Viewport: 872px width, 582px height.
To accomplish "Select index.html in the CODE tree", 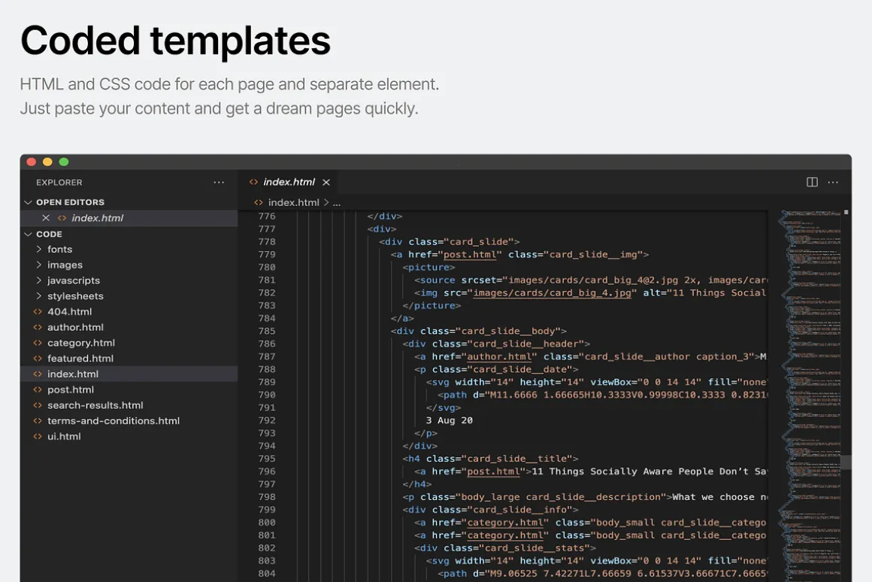I will (129, 374).
